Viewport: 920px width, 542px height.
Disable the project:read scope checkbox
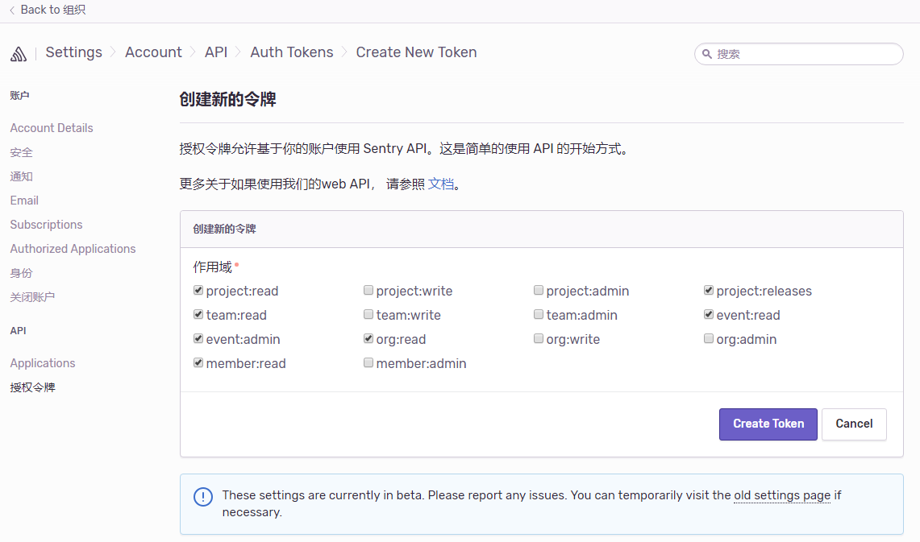pos(198,290)
